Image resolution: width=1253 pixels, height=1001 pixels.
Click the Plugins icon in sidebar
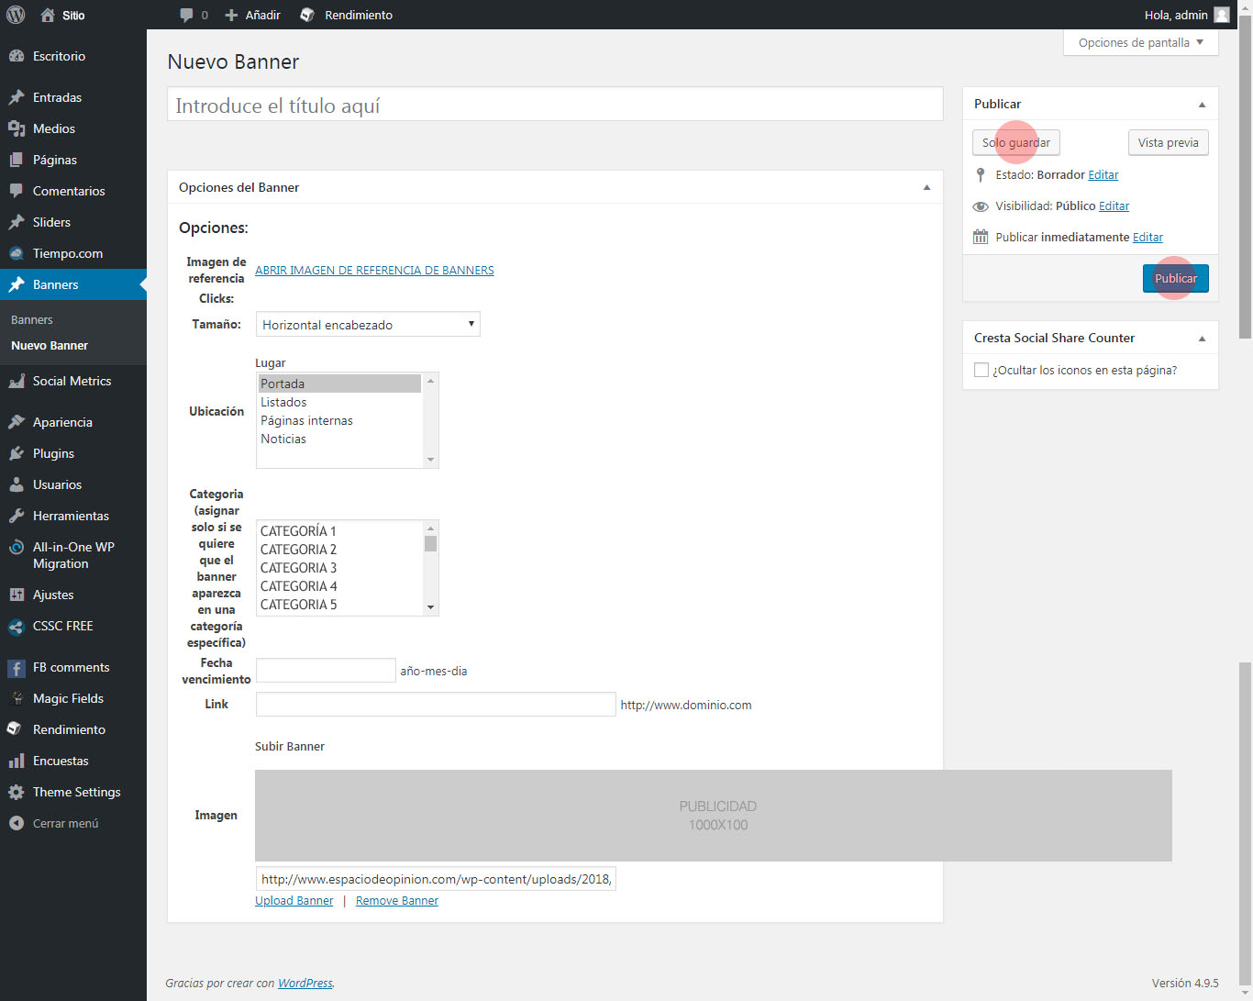pyautogui.click(x=17, y=453)
